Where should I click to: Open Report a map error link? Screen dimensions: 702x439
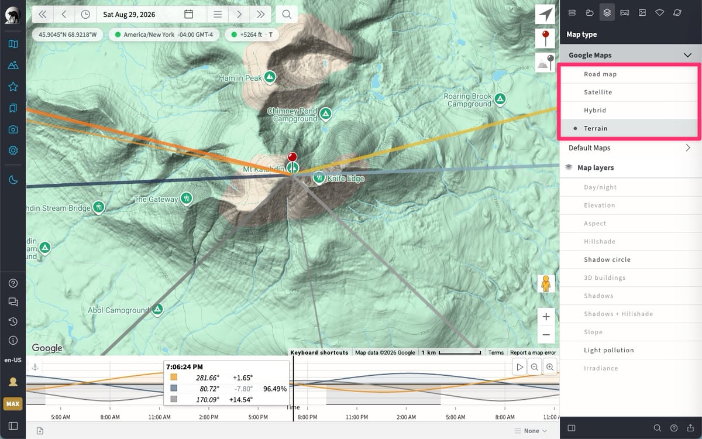click(533, 352)
